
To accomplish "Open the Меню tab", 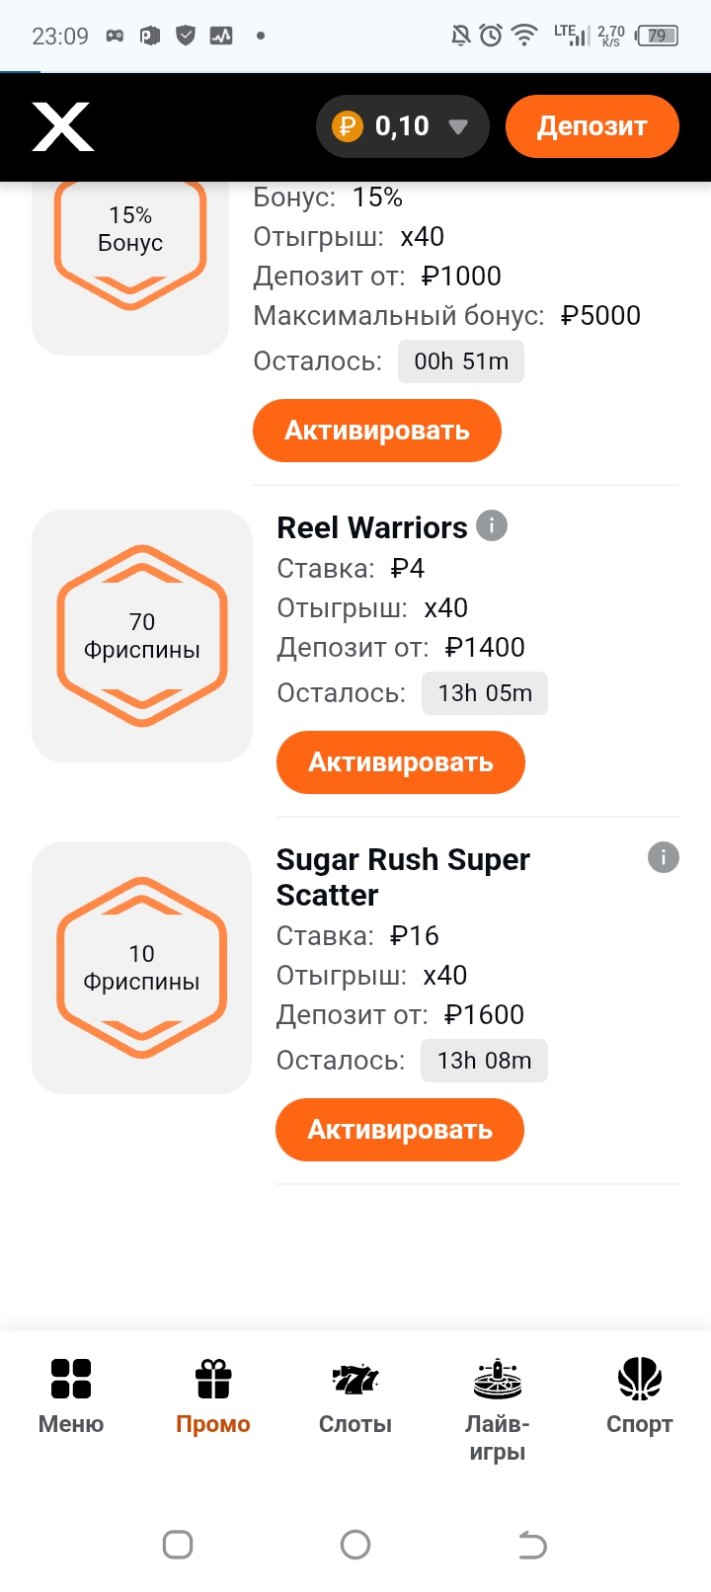I will [71, 1394].
